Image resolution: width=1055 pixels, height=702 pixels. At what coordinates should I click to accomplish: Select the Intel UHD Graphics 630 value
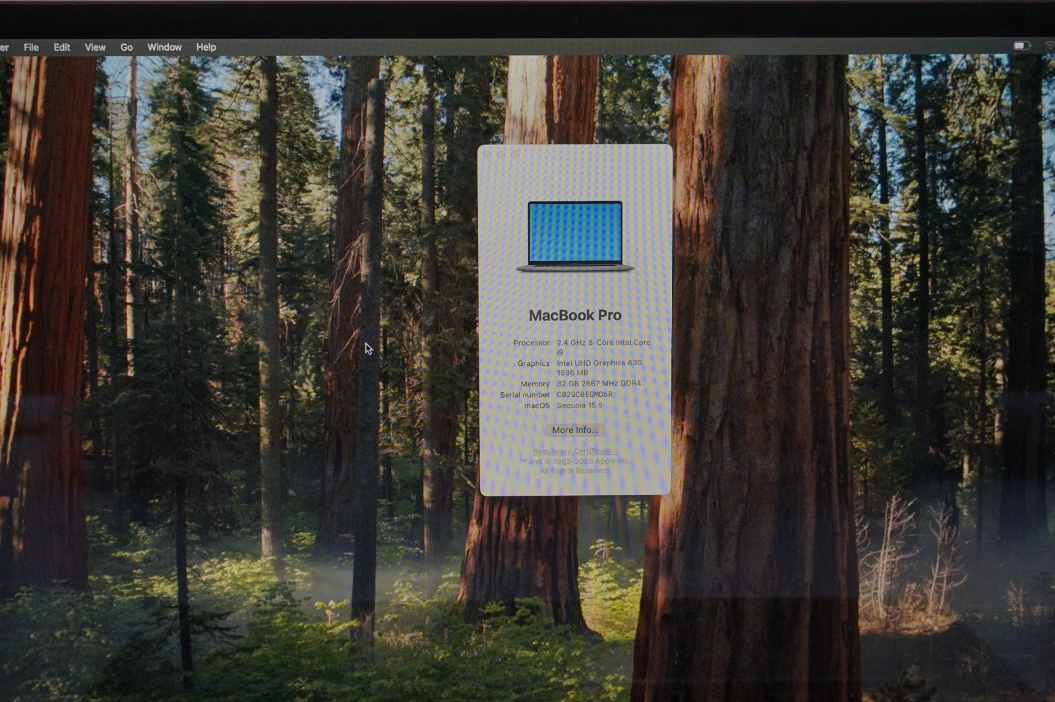click(599, 363)
